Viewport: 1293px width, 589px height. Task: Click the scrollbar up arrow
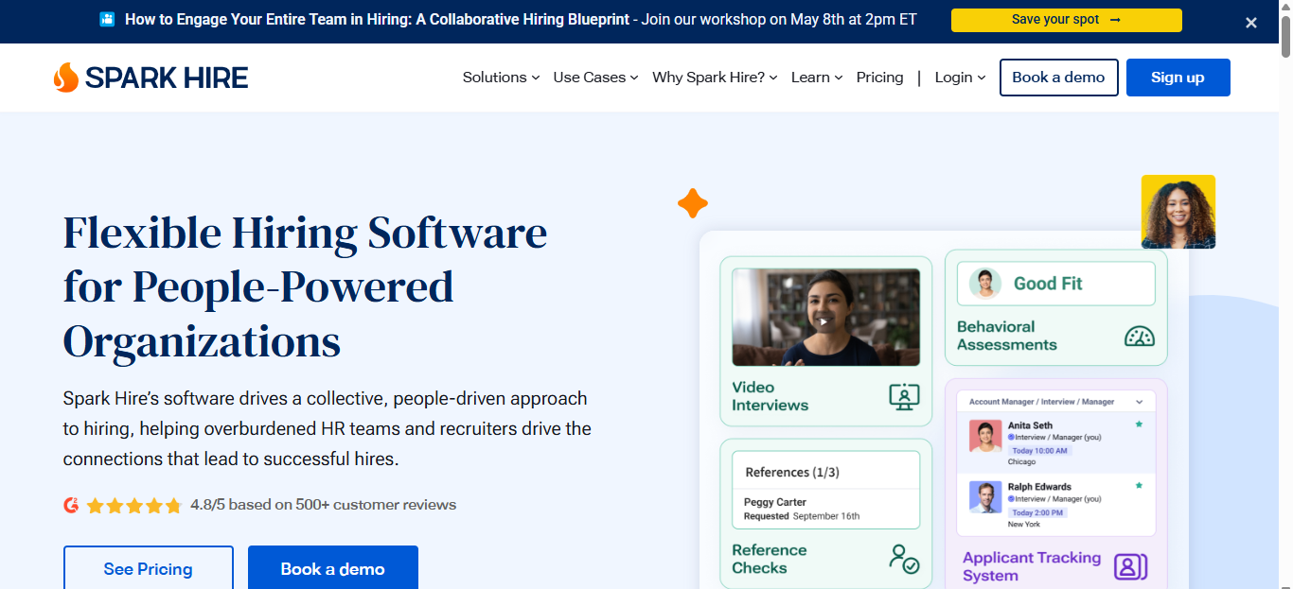tap(1285, 8)
